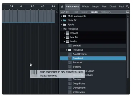The image size is (133, 95).
Task: Go to browser home icon
Action: (62, 7)
